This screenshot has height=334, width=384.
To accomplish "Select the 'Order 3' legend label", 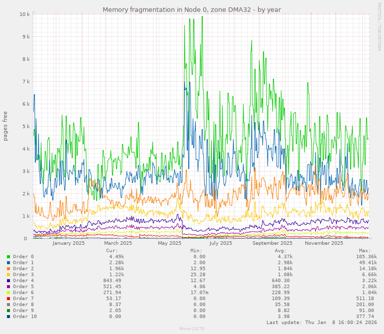I will pyautogui.click(x=23, y=275).
